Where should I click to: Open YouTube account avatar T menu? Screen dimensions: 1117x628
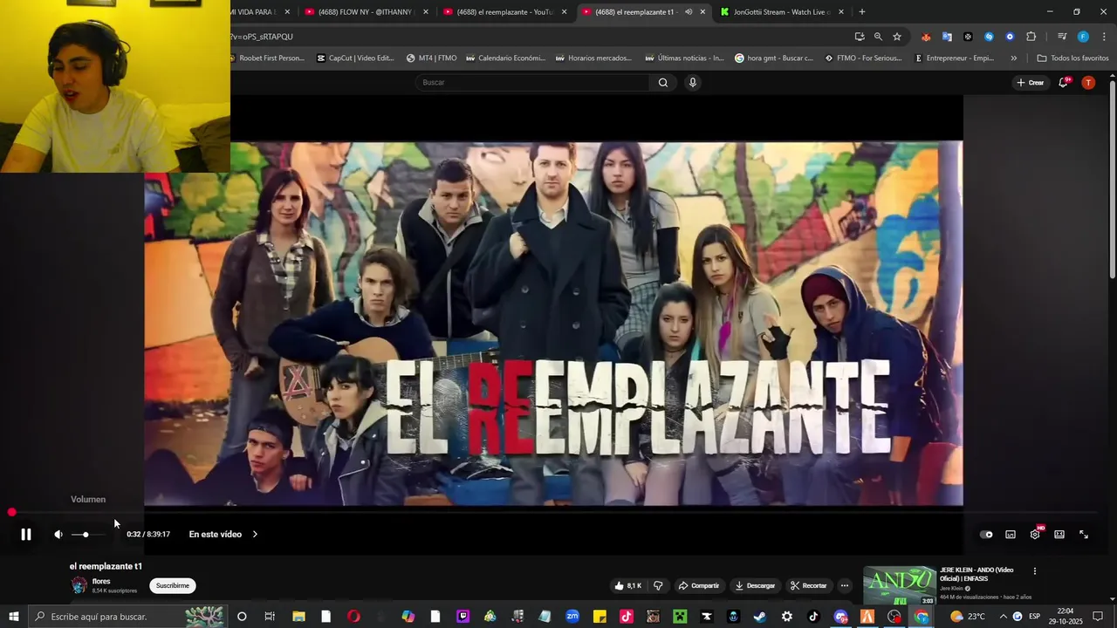pos(1088,83)
